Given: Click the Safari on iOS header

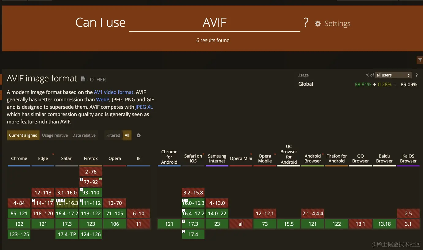Looking at the screenshot, I should [193, 158].
